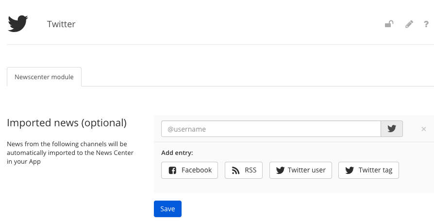Screen dimensions: 434x221
Task: Focus the @username input field
Action: [x=271, y=129]
